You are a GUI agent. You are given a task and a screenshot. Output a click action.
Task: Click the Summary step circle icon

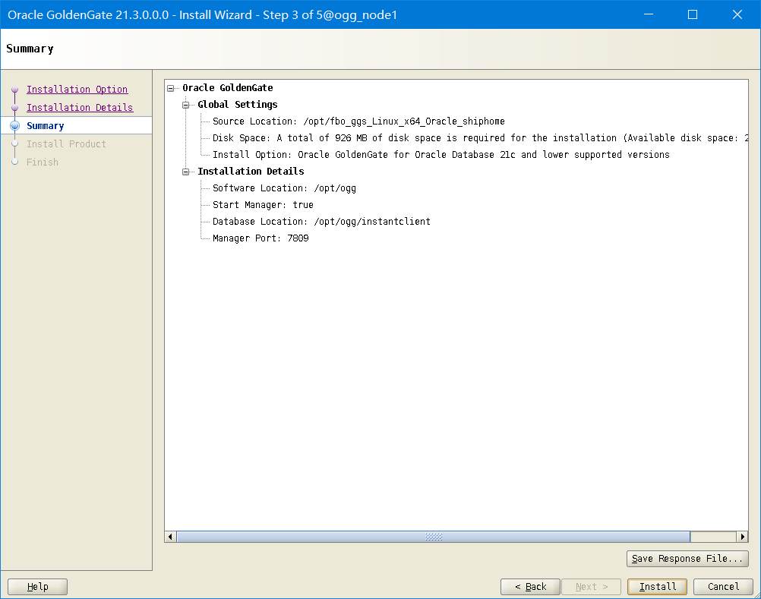[x=14, y=125]
